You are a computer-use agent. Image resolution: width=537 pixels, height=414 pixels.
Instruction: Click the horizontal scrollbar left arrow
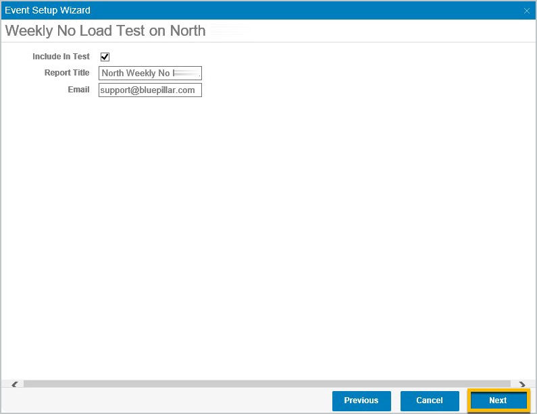pos(14,384)
